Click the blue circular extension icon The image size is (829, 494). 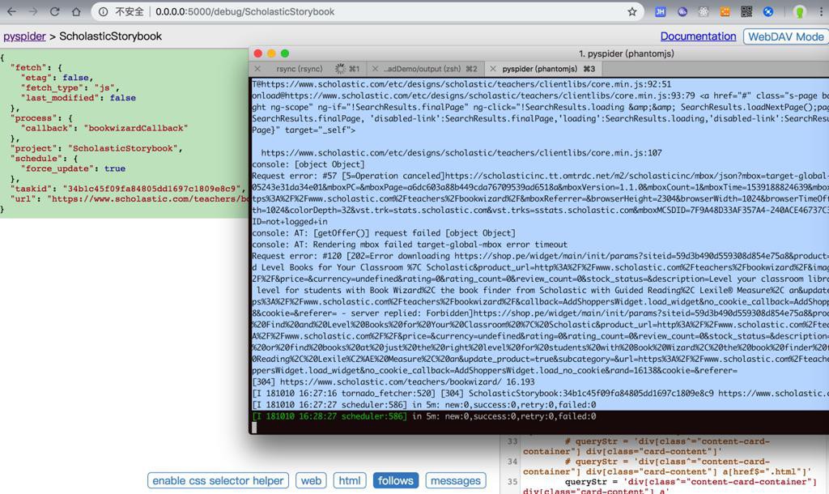click(768, 11)
